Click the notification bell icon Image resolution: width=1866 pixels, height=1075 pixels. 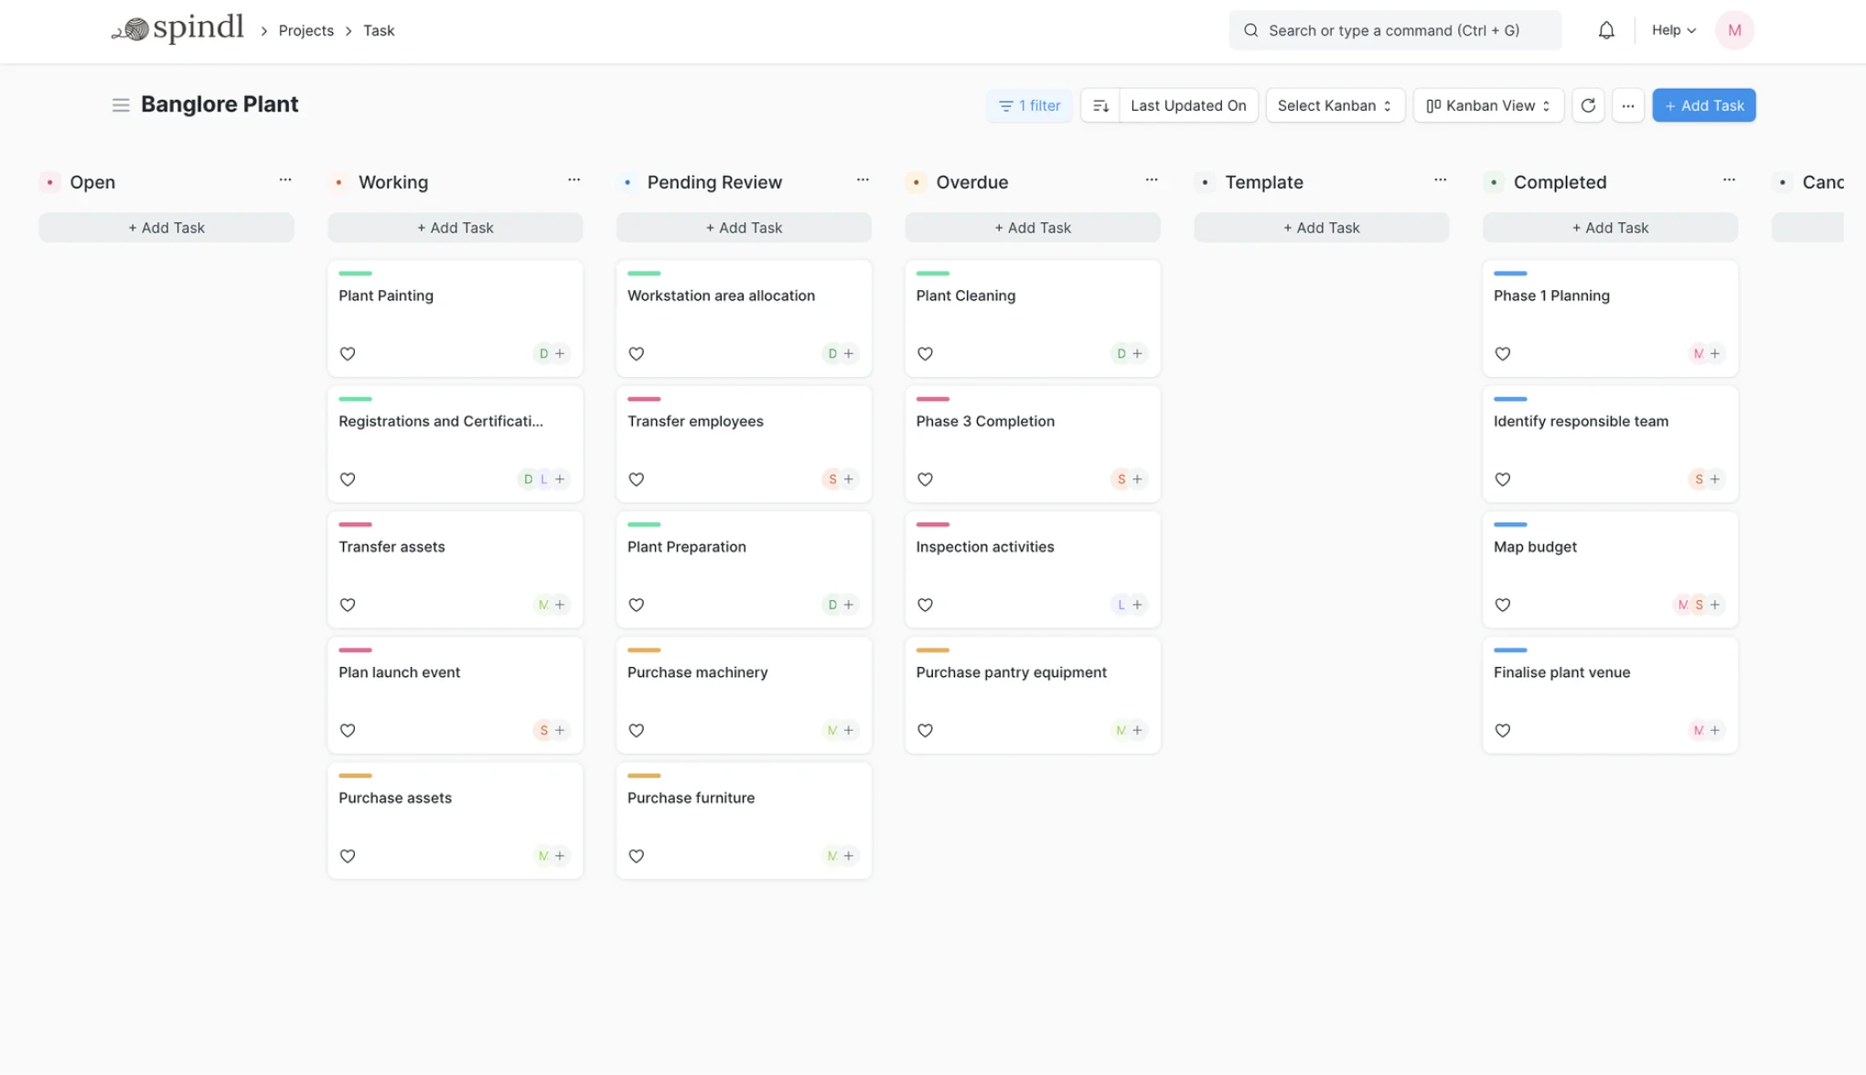pyautogui.click(x=1606, y=29)
